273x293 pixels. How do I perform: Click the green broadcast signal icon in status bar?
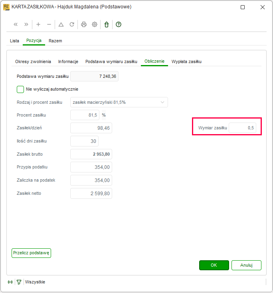(x=10, y=282)
